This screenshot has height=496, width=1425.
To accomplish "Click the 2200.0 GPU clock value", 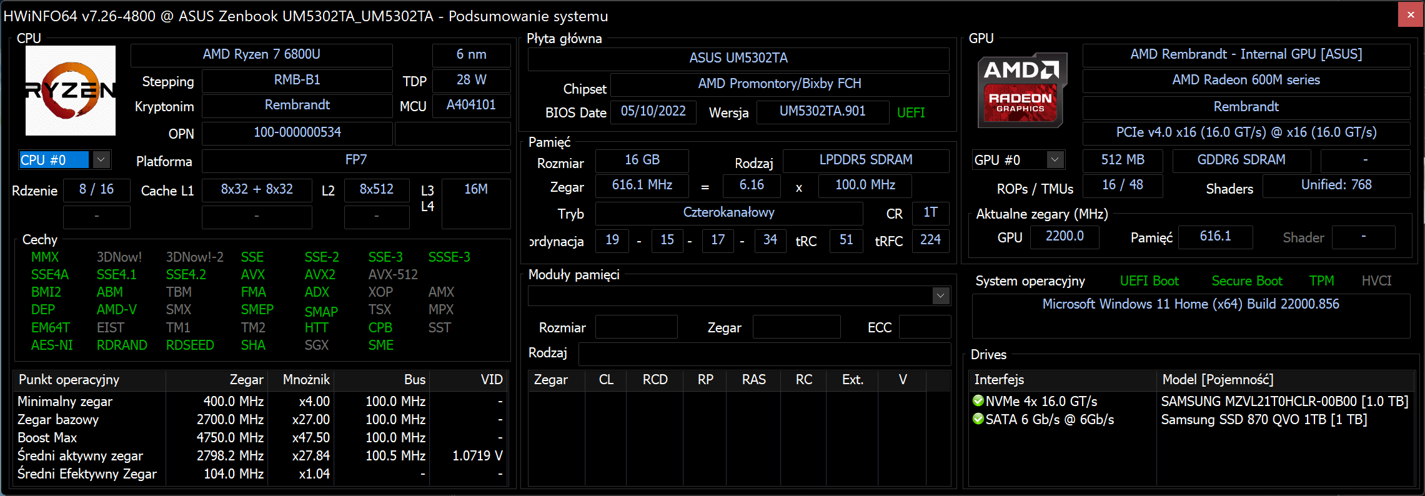I will coord(1065,236).
